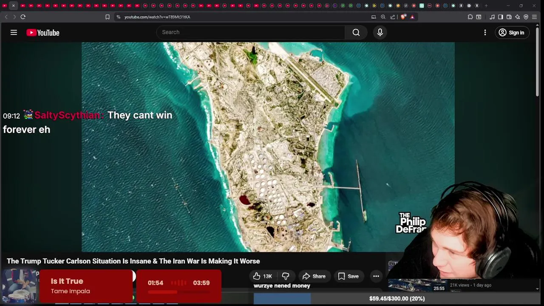
Task: Bookmark this page
Action: point(108,17)
